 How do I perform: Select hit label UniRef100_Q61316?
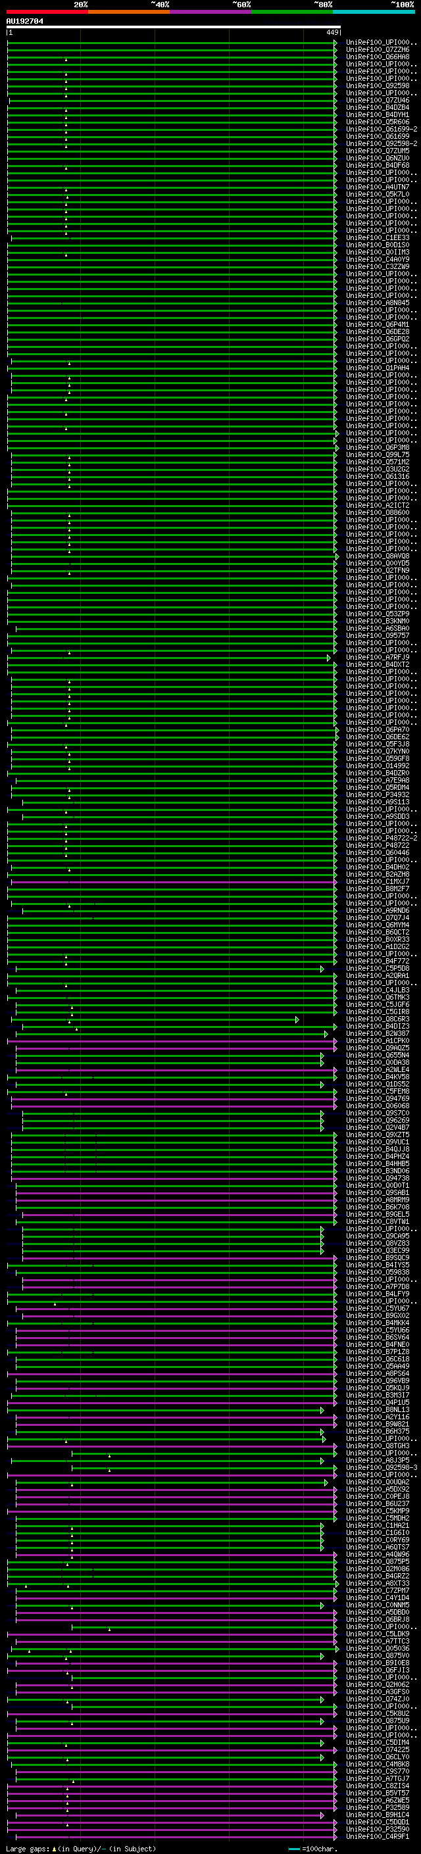pos(378,476)
